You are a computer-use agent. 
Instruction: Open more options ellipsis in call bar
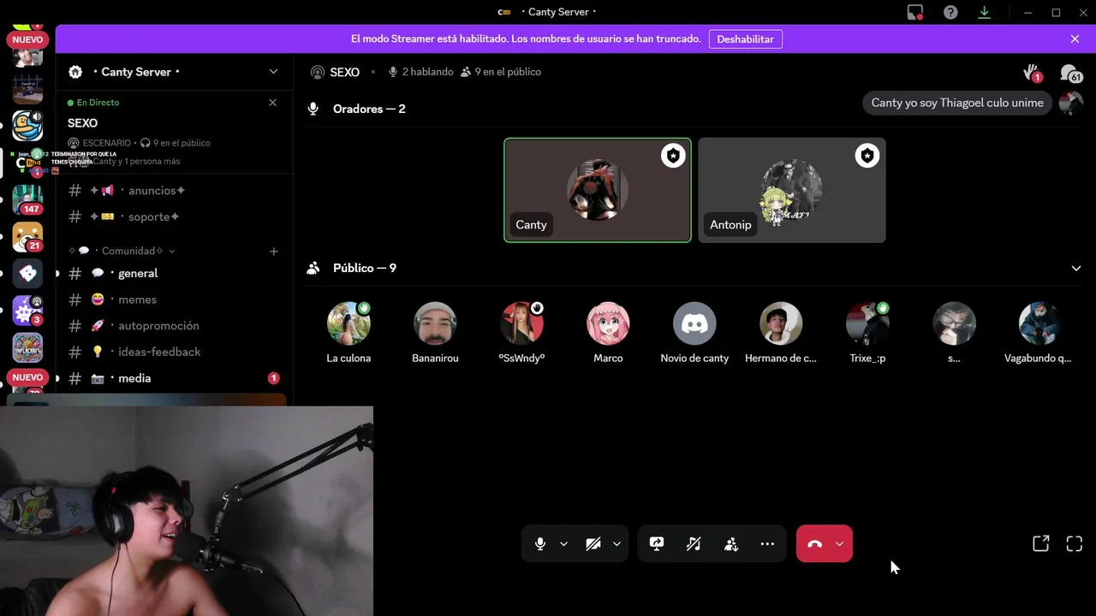pos(767,544)
